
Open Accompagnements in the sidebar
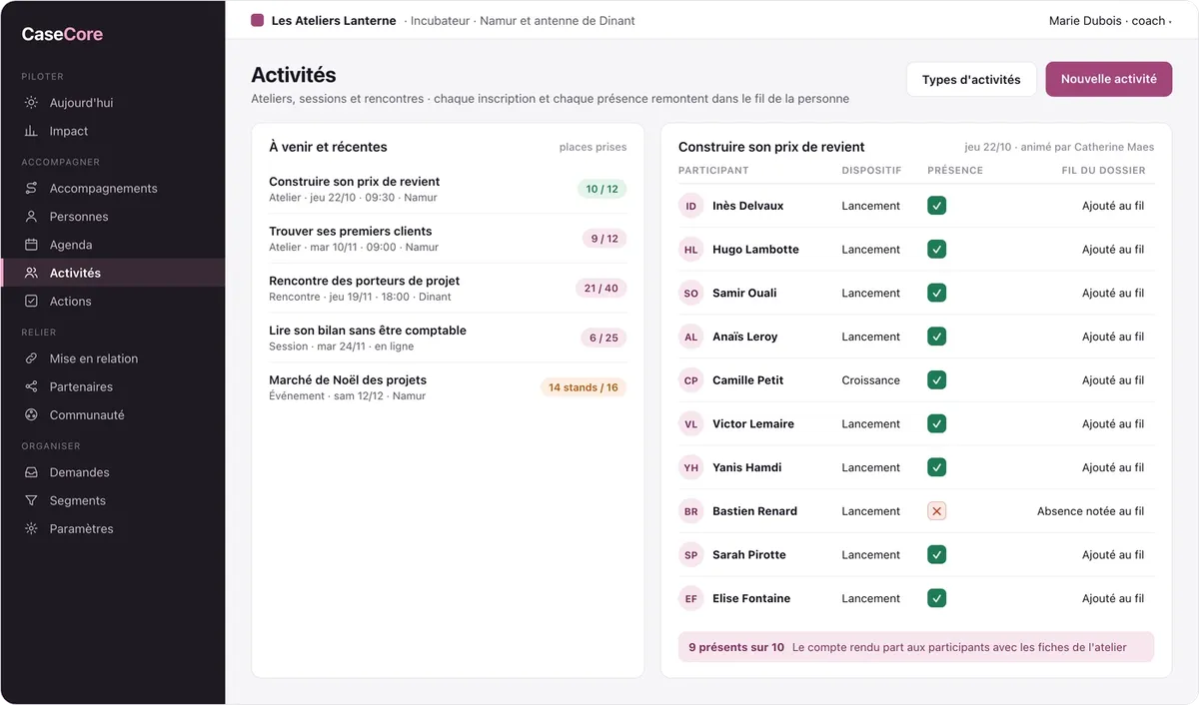pyautogui.click(x=112, y=189)
